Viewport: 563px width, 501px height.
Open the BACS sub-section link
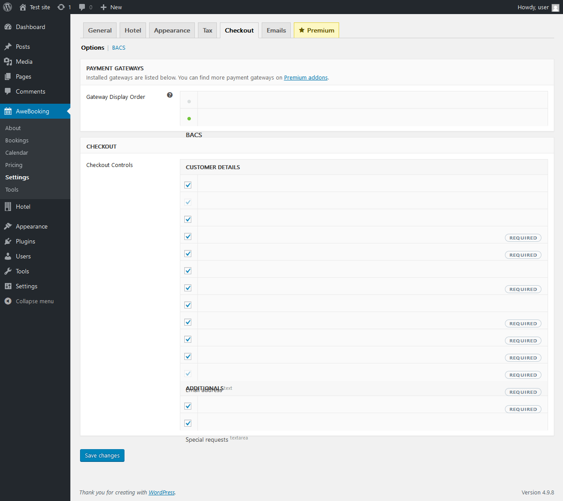pos(119,48)
